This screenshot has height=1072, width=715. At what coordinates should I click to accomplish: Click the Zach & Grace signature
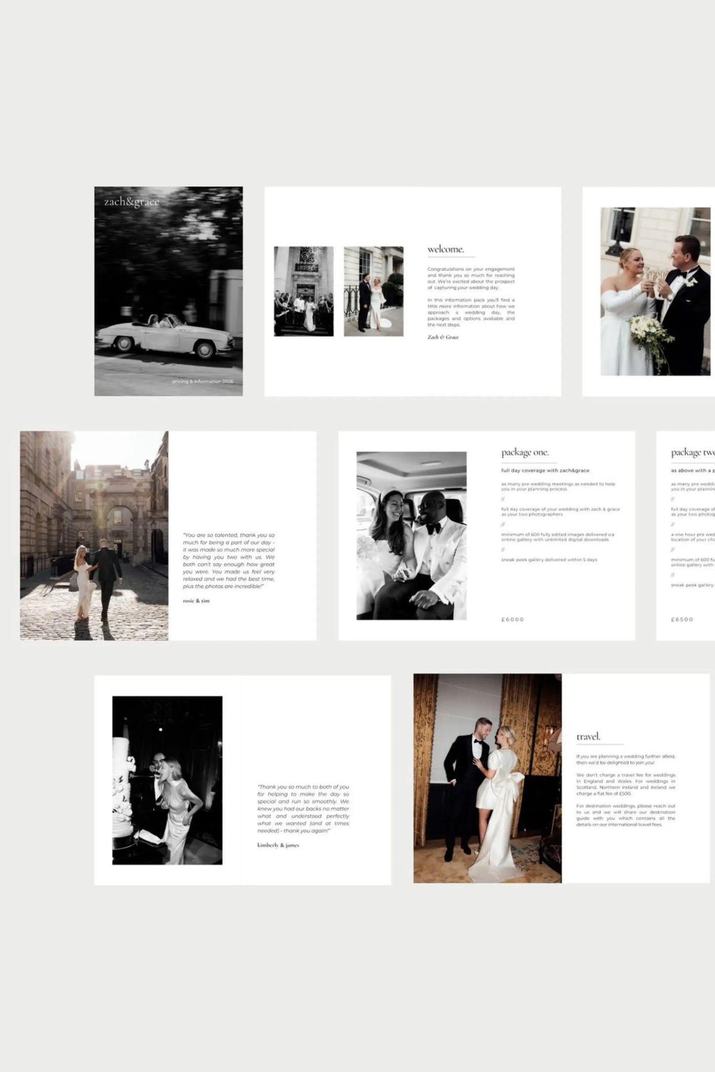point(443,337)
